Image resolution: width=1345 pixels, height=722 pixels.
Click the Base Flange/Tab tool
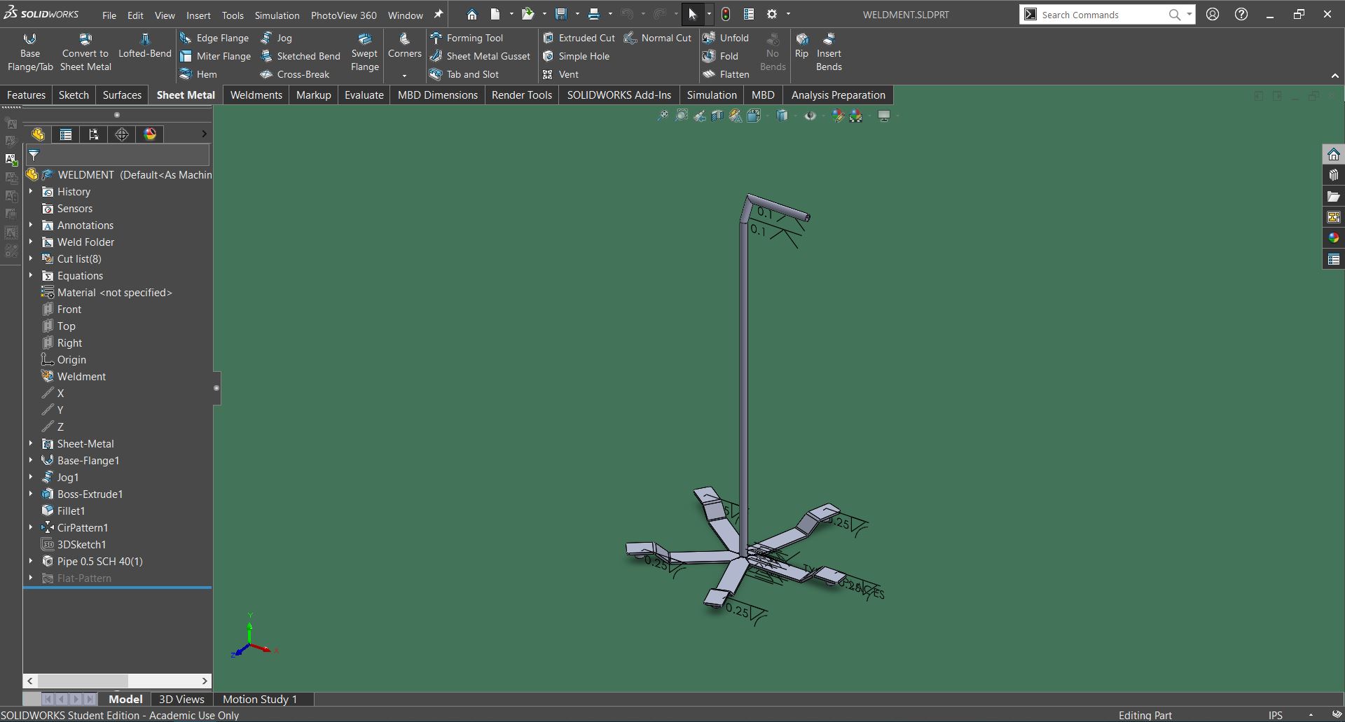tap(30, 53)
